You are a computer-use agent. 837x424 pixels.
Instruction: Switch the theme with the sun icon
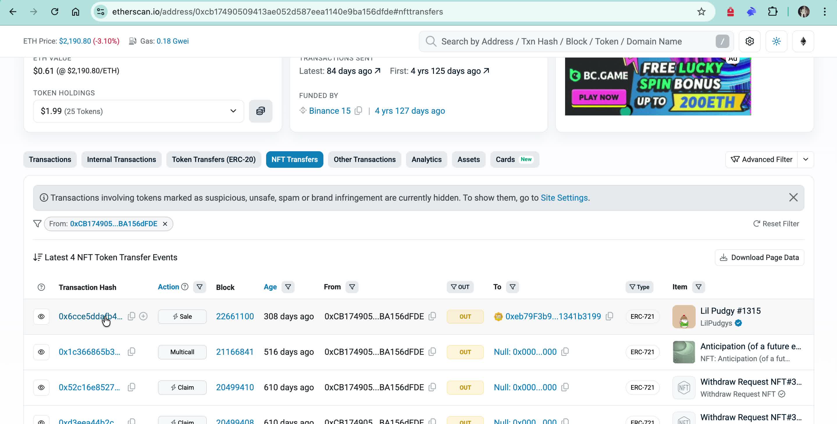point(776,41)
